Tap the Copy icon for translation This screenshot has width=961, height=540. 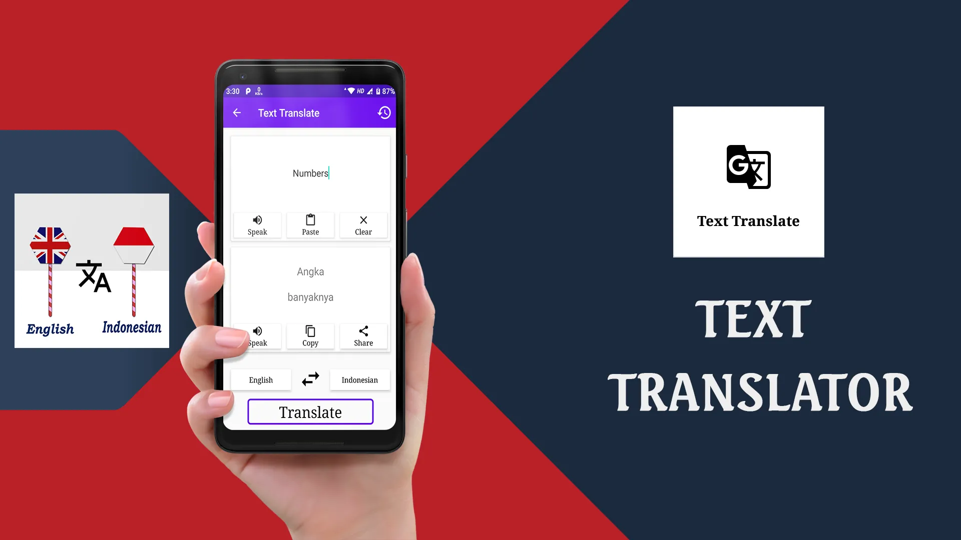click(x=309, y=335)
